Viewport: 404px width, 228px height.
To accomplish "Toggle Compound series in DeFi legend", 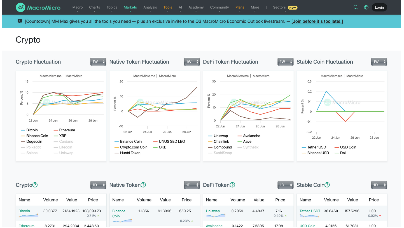I will 220,147.
